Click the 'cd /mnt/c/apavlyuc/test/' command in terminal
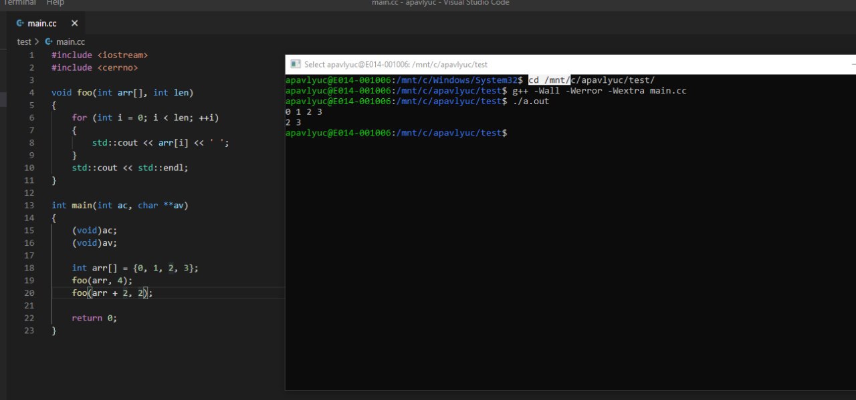 [592, 80]
